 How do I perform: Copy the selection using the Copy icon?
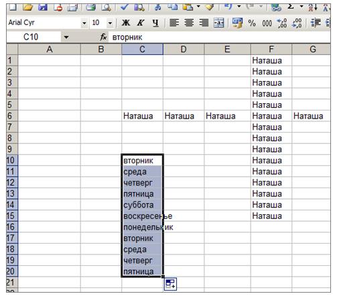(172, 7)
